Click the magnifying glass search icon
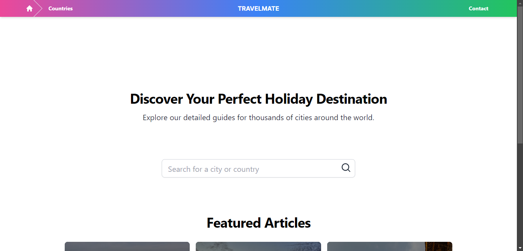Image resolution: width=523 pixels, height=251 pixels. pos(346,168)
